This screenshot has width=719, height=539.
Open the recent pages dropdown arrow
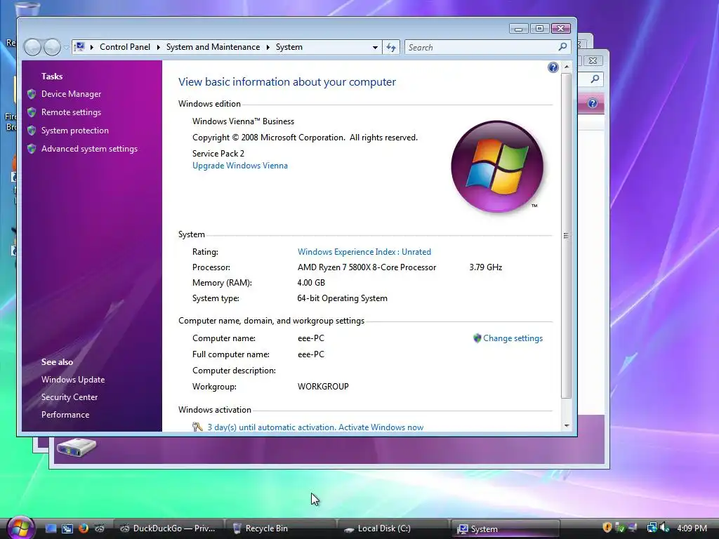[x=66, y=47]
